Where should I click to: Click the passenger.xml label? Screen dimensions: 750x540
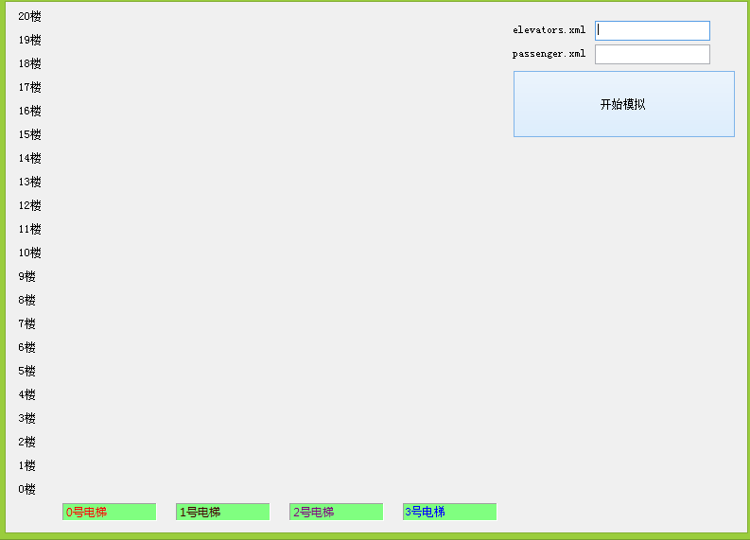549,54
